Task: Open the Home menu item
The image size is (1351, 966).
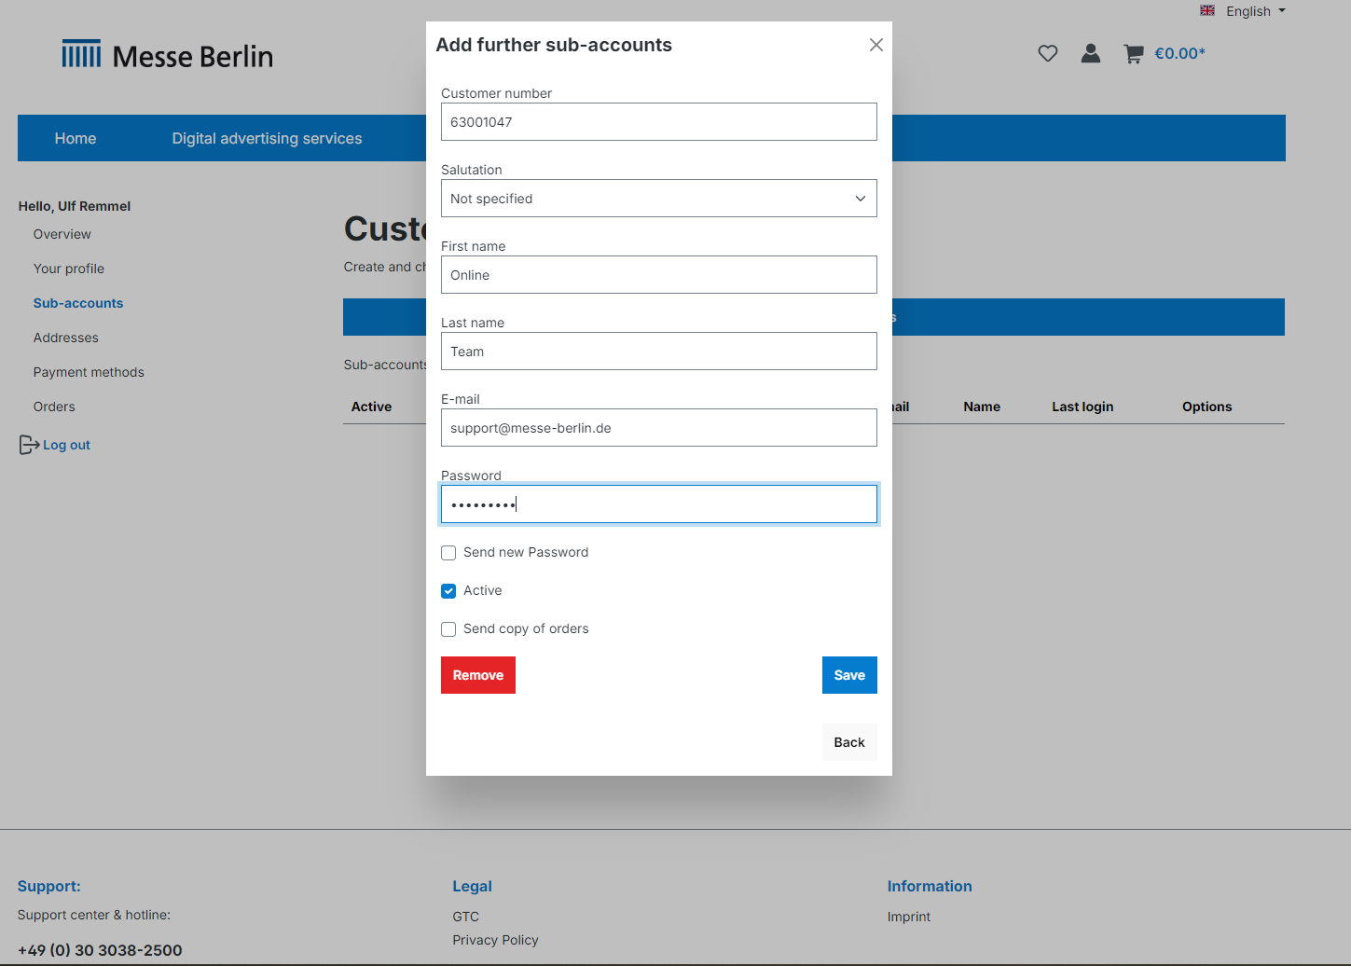Action: [x=76, y=138]
